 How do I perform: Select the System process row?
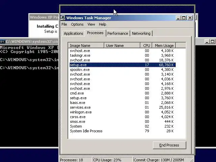[x=123, y=126]
